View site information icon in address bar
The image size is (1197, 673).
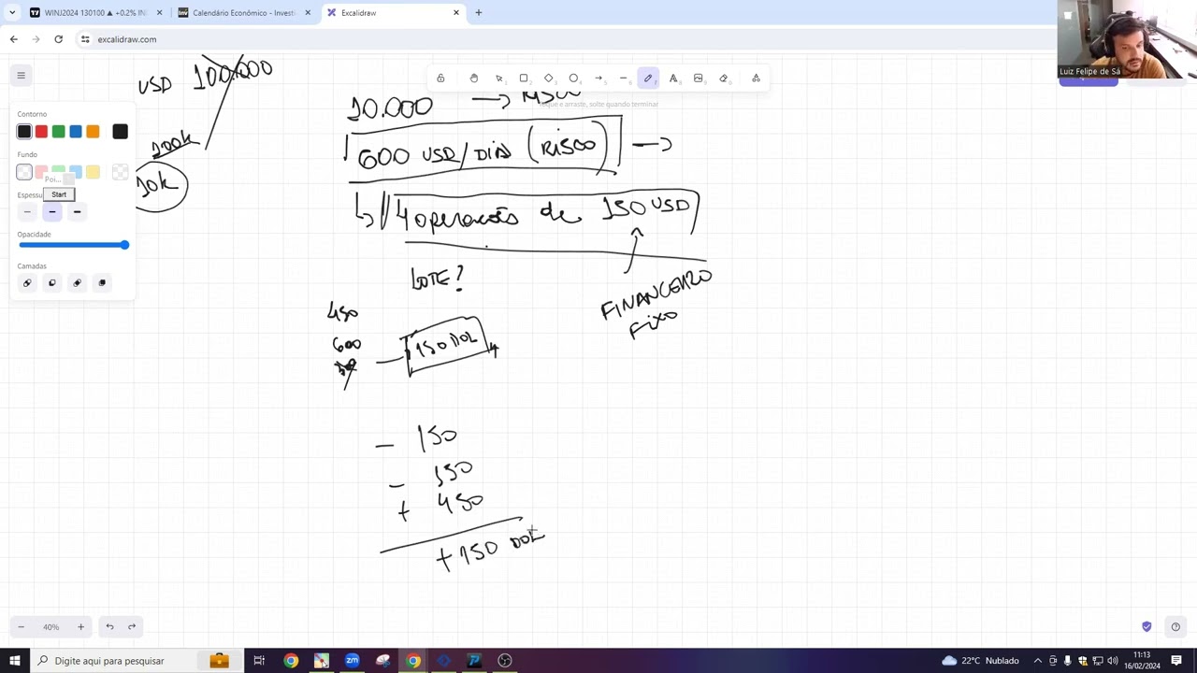tap(85, 39)
